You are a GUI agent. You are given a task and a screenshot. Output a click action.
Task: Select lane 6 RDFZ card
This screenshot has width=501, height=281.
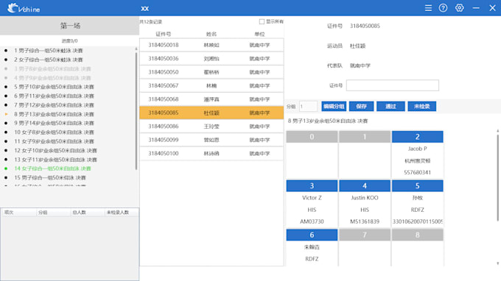[312, 247]
